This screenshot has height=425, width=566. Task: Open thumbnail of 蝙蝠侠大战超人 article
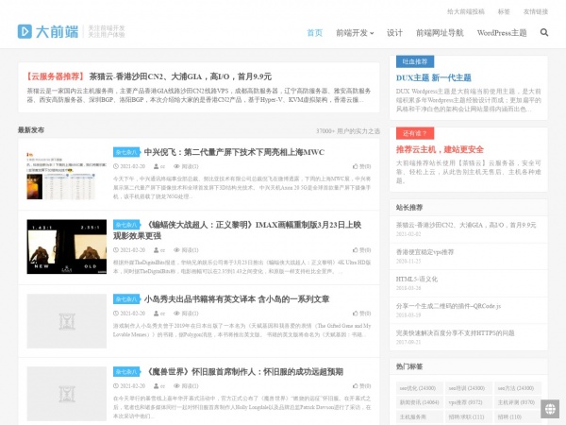coord(66,246)
